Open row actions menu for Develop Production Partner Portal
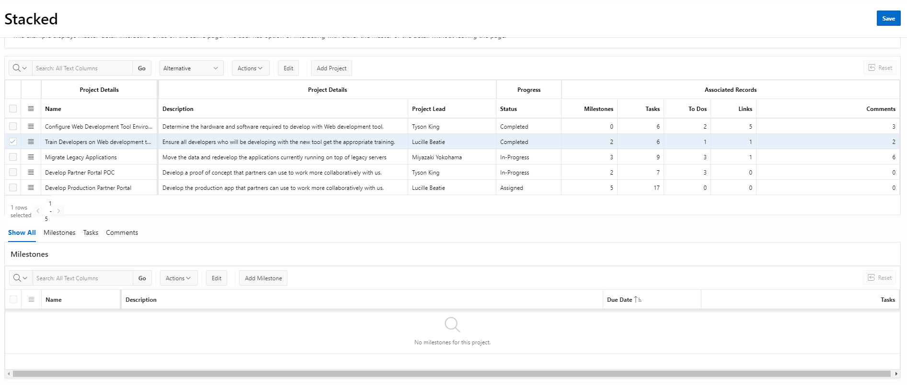The width and height of the screenshot is (907, 385). click(31, 187)
